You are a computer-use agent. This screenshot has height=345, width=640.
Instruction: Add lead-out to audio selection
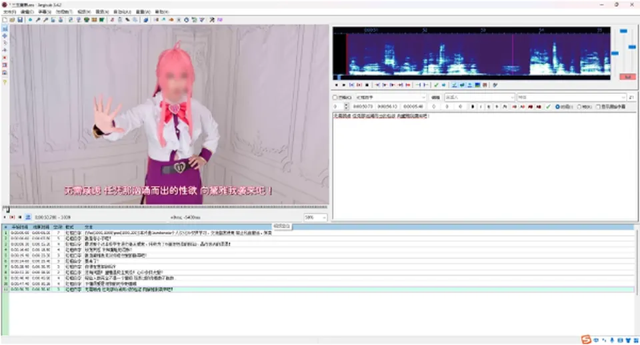pyautogui.click(x=426, y=85)
